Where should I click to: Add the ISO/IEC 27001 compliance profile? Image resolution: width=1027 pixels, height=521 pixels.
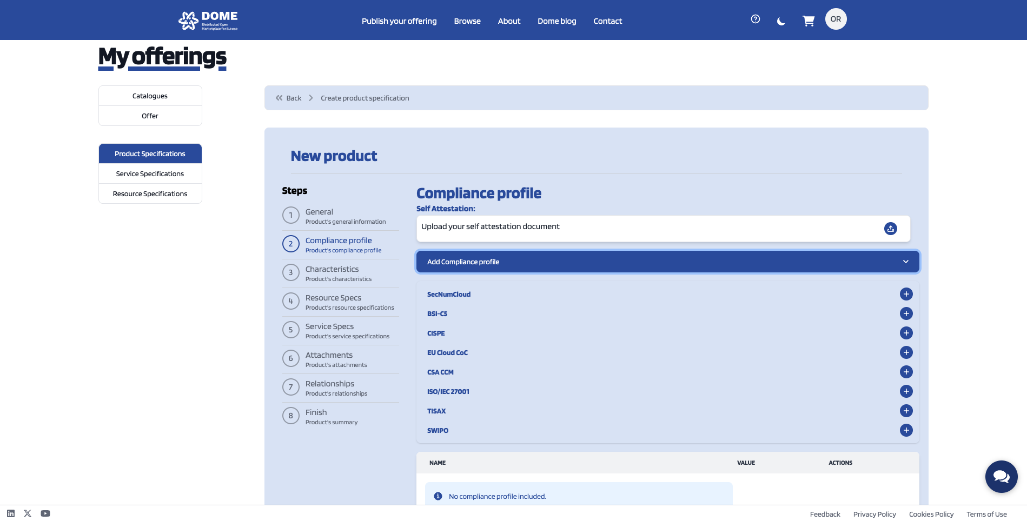(906, 391)
